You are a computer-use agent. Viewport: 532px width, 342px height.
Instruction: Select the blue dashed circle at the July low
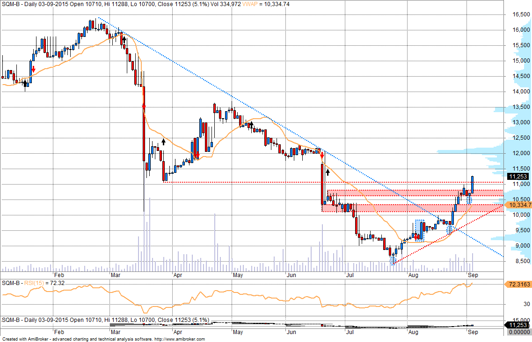click(393, 260)
